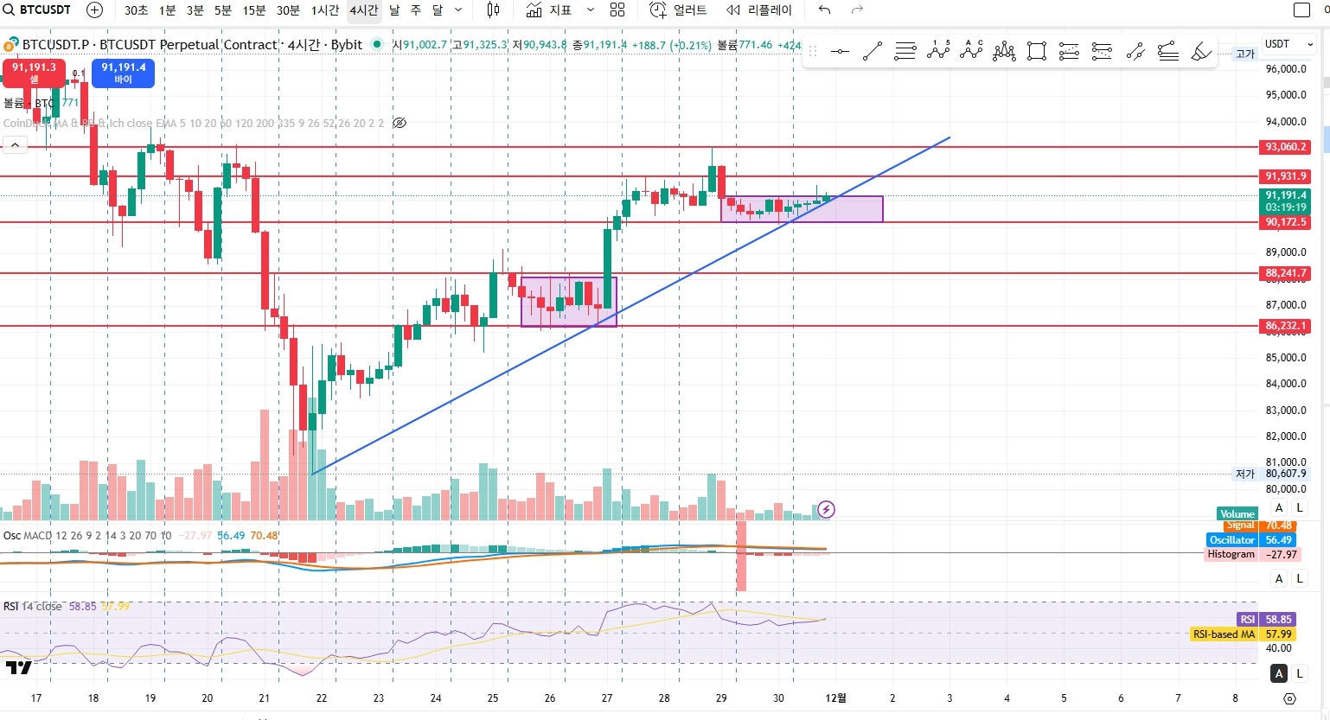Click the 86,232.1 price line label
Screen dimensions: 1330x720
[x=1287, y=326]
